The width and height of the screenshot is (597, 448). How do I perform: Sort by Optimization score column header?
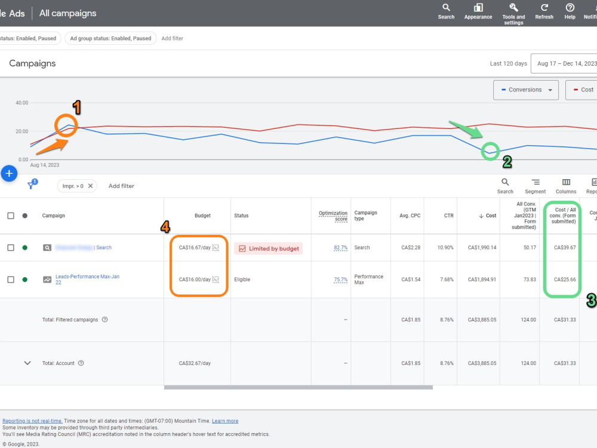click(x=333, y=216)
